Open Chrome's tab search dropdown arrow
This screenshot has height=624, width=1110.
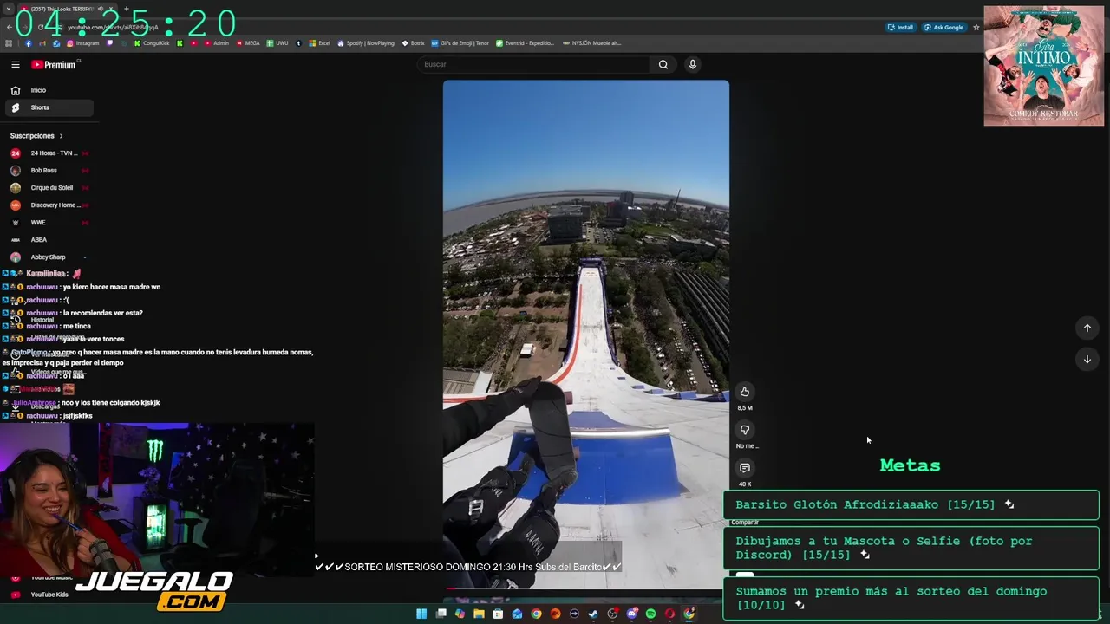tap(9, 9)
